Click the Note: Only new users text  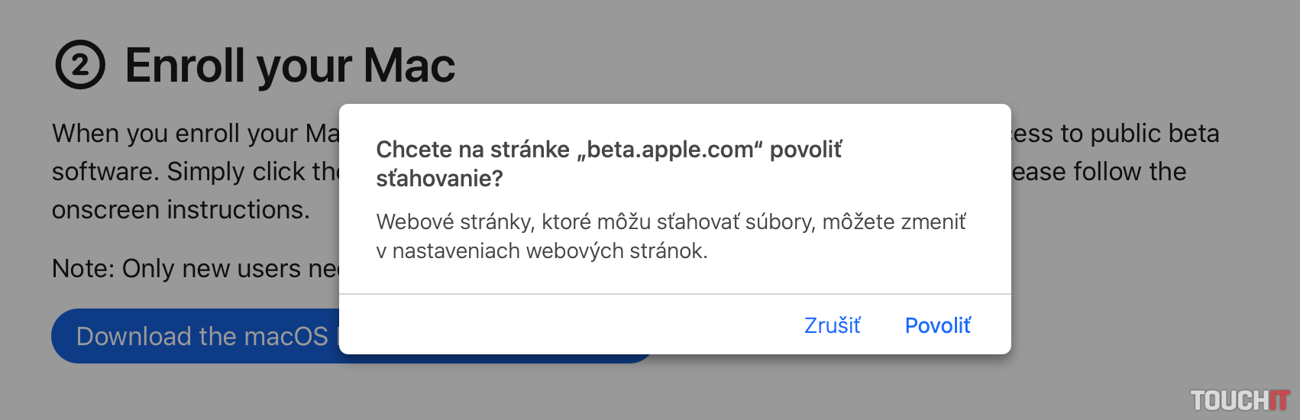point(195,269)
